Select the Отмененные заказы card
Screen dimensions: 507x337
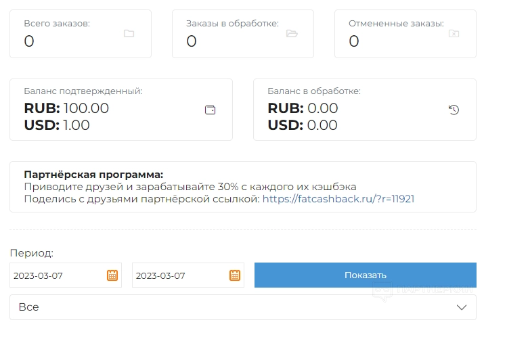pyautogui.click(x=405, y=34)
